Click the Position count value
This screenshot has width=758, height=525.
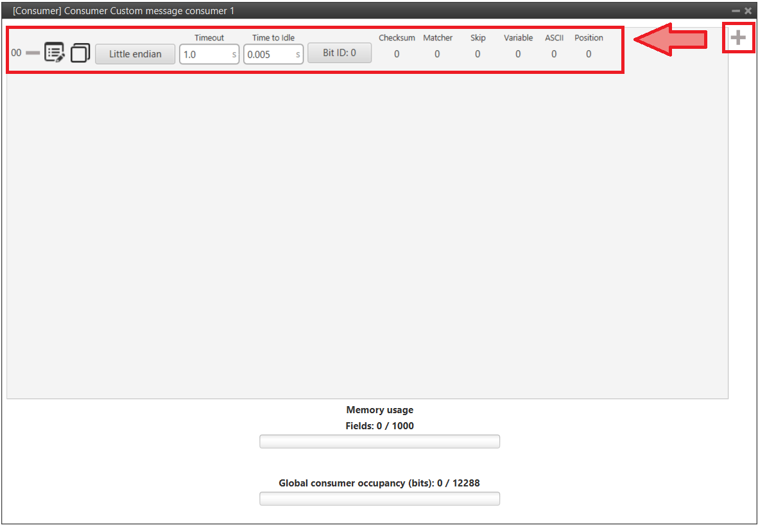[589, 54]
